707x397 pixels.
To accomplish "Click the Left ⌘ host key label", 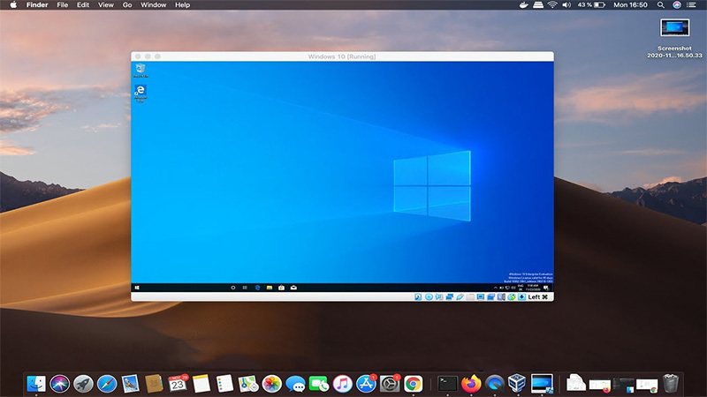I will (538, 297).
